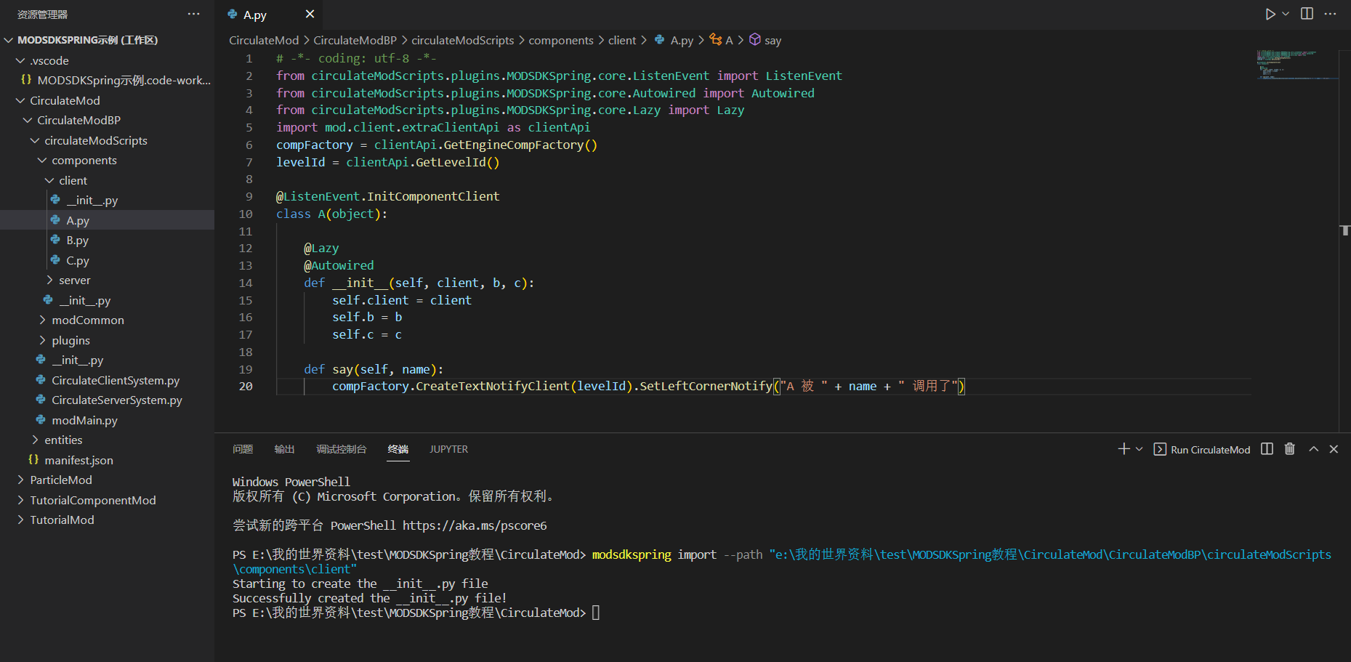
Task: Open modMain.py from the explorer
Action: pos(84,420)
